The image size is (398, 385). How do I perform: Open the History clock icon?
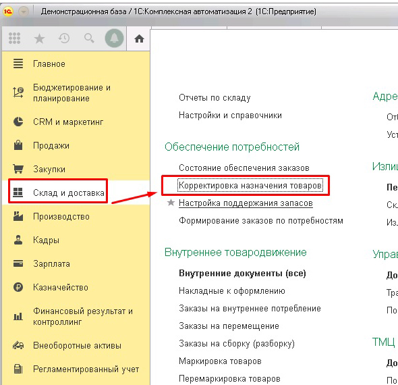click(x=64, y=38)
